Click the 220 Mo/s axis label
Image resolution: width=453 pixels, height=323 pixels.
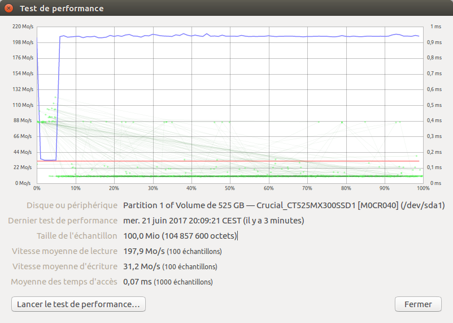[23, 27]
